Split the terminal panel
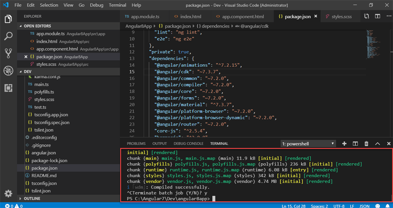 pyautogui.click(x=355, y=144)
